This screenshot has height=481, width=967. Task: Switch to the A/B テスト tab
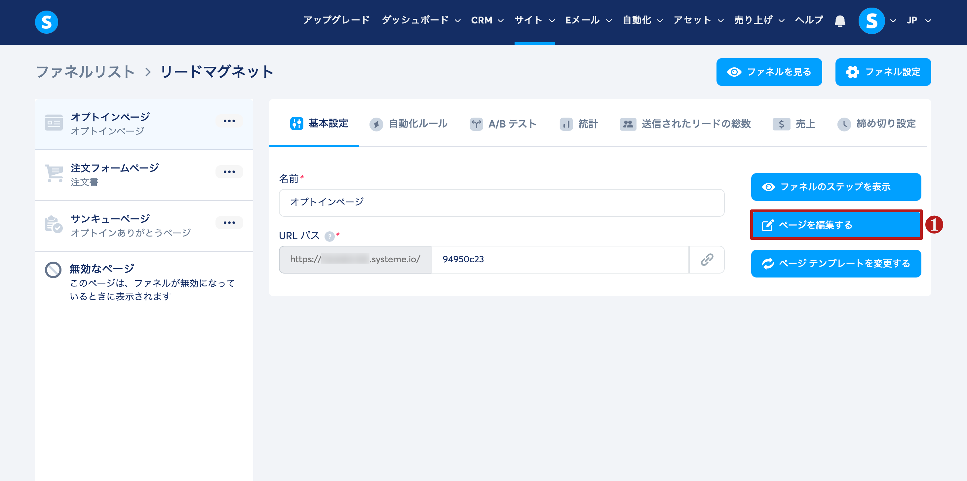(x=503, y=124)
